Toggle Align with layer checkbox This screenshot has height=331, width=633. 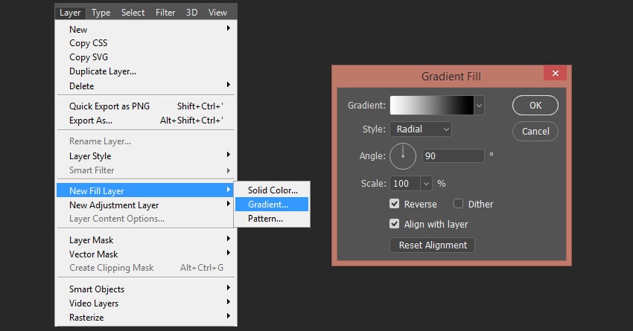395,224
